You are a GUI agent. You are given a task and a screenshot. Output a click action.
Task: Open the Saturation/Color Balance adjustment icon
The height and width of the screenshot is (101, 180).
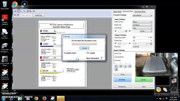[x=116, y=66]
